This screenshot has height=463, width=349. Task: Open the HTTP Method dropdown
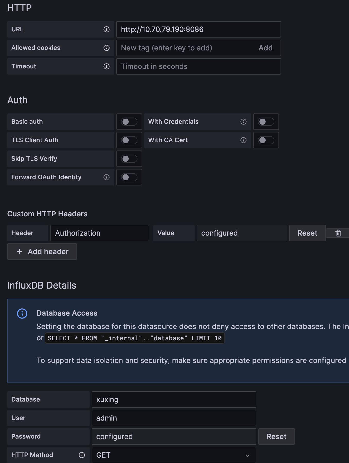tap(174, 455)
